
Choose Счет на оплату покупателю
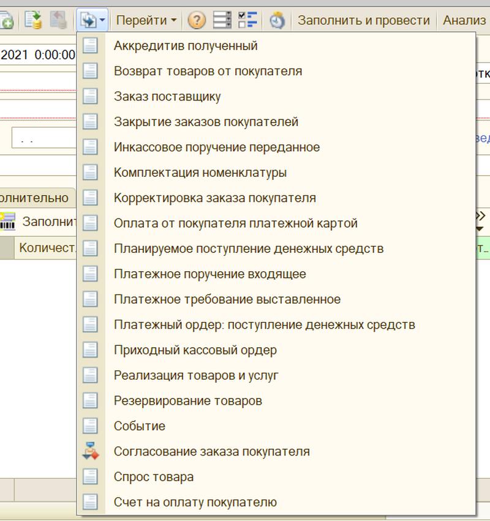(x=276, y=502)
